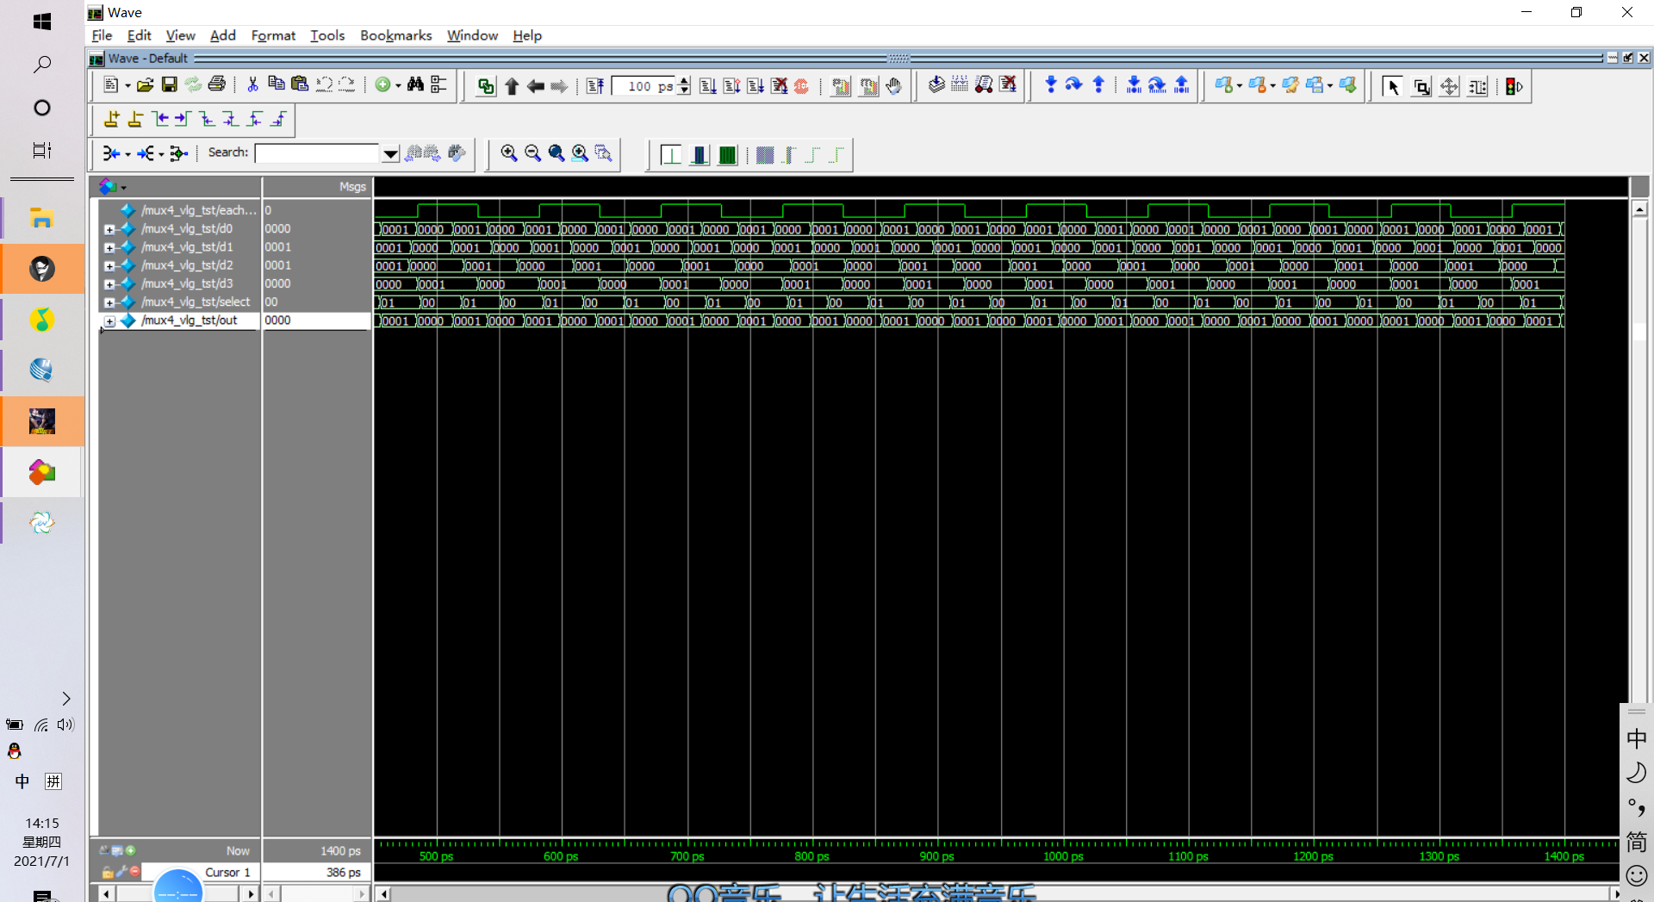
Task: Open the Help menu
Action: click(x=527, y=35)
